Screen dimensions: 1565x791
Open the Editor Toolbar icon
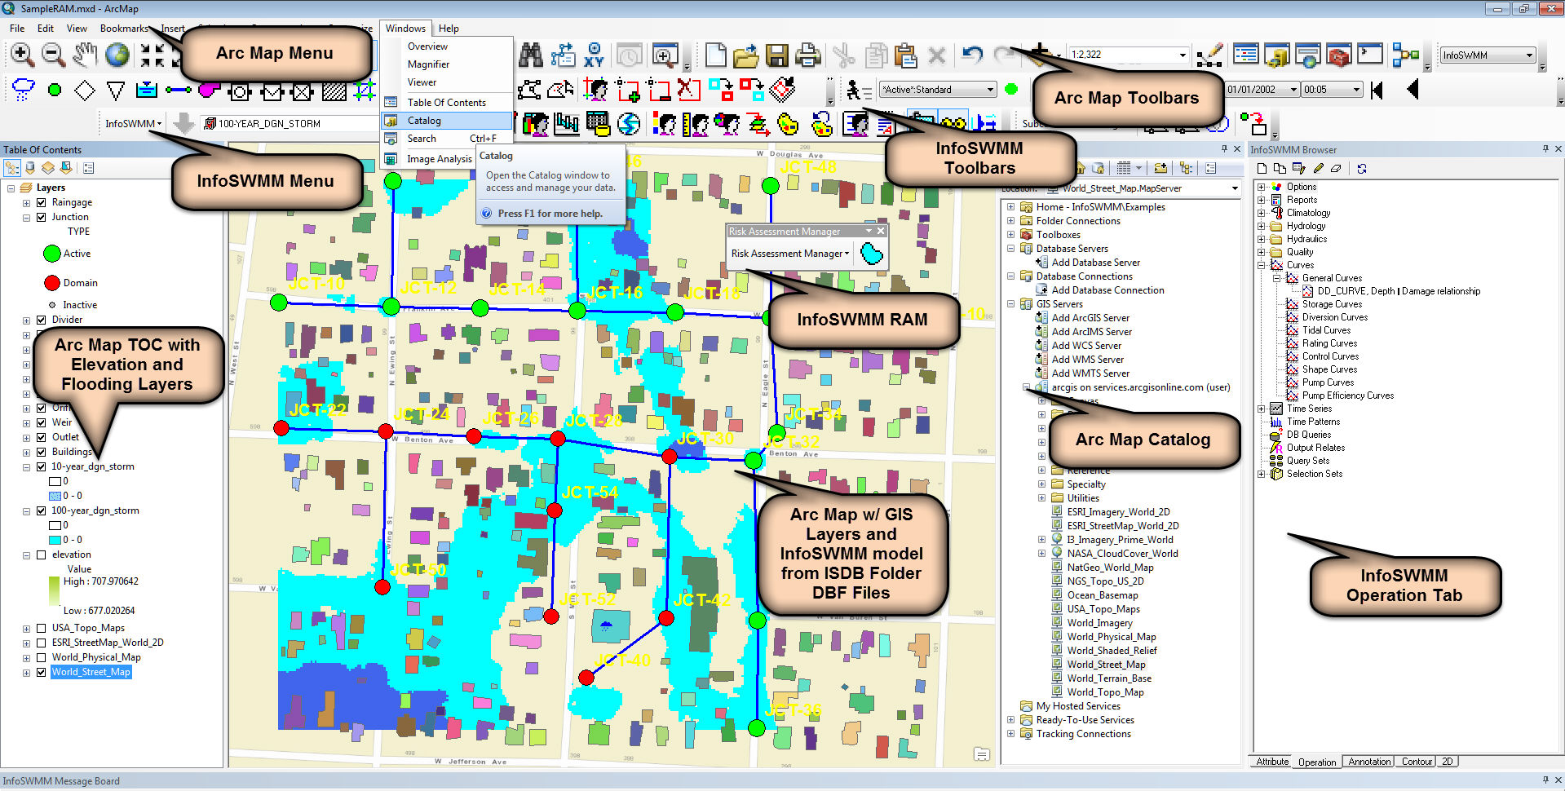pyautogui.click(x=1209, y=55)
